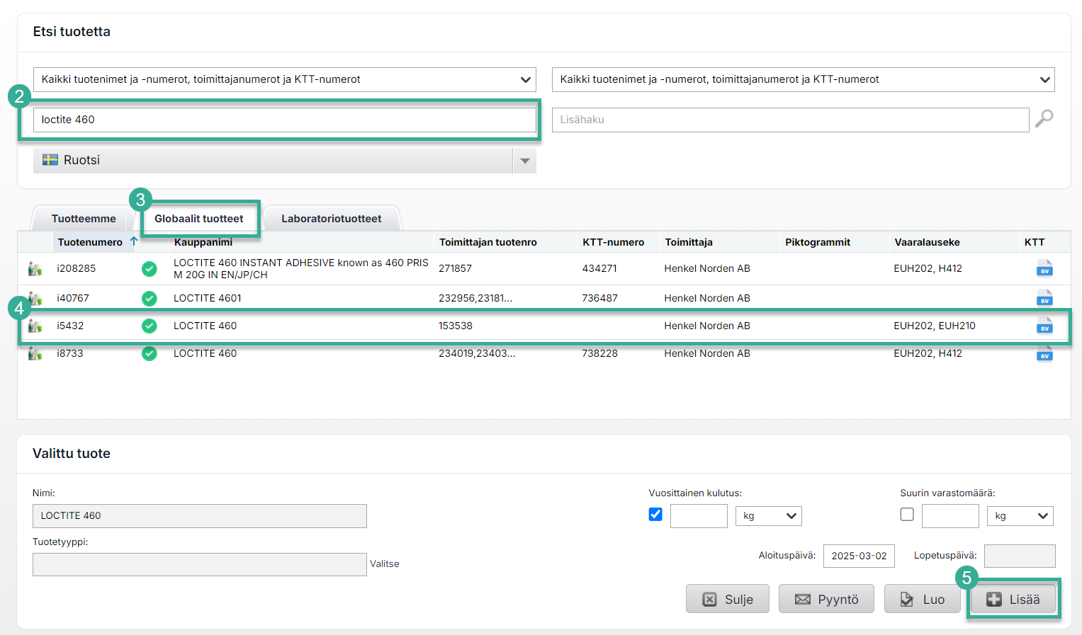Click the Vuosittainen kulutus amount field
This screenshot has width=1082, height=635.
click(x=699, y=516)
